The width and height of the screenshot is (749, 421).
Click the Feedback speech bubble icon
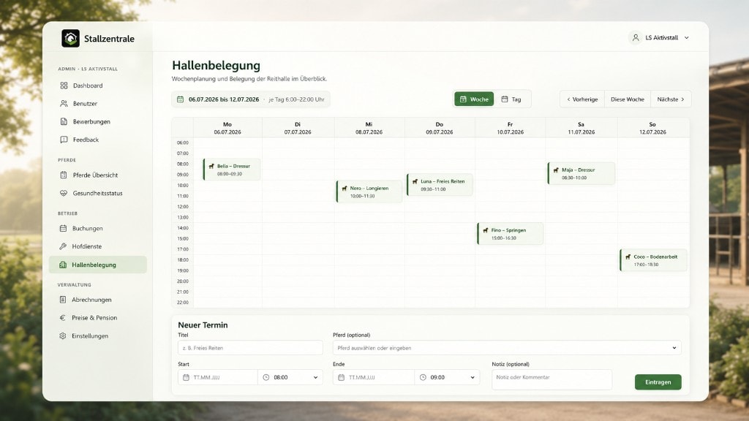click(x=64, y=140)
